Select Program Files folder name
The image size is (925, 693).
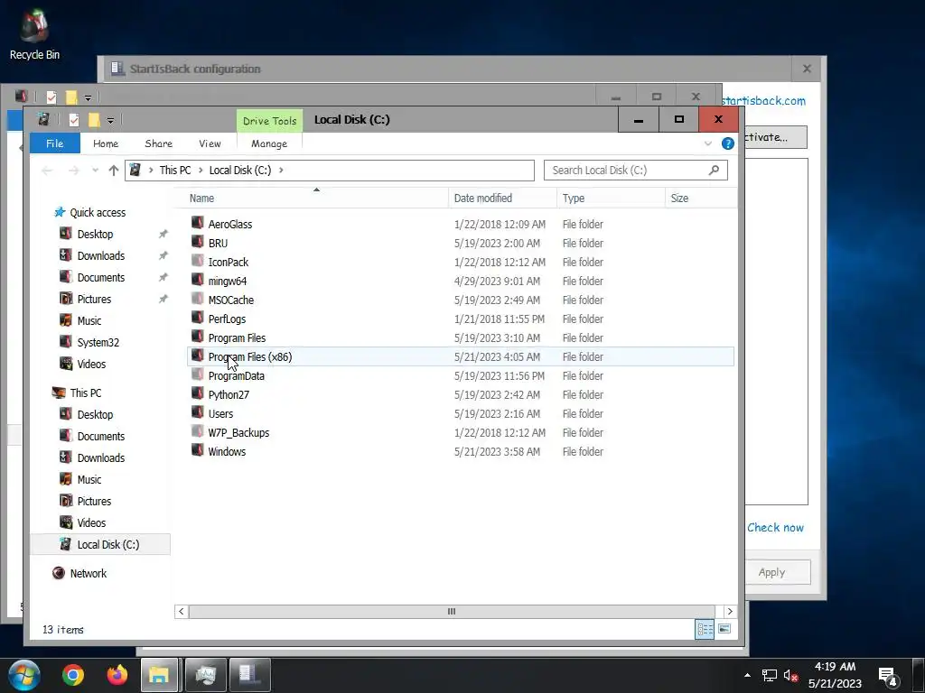pyautogui.click(x=237, y=337)
